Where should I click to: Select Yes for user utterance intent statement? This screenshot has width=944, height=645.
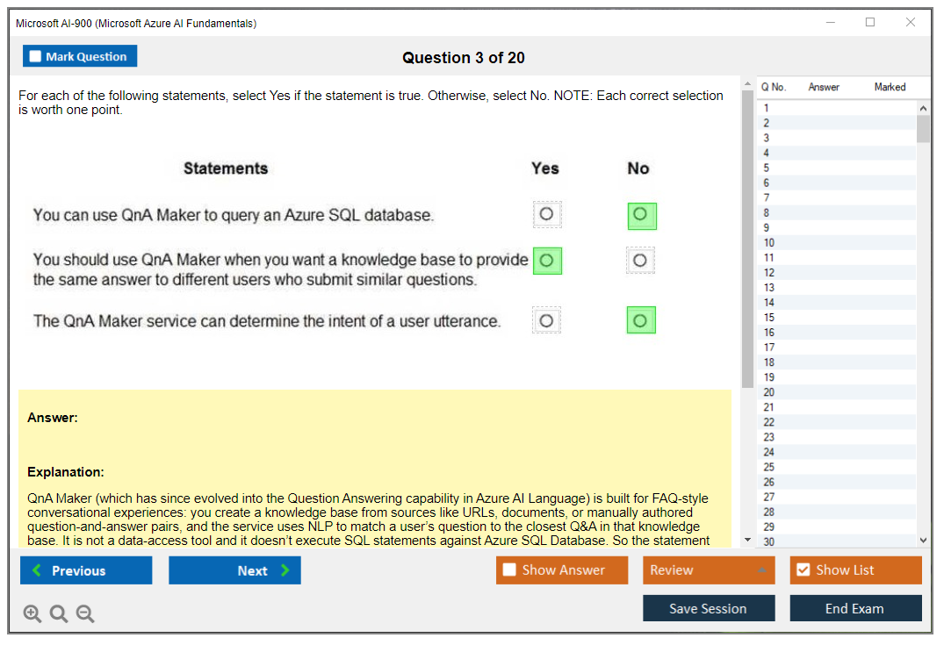tap(546, 321)
